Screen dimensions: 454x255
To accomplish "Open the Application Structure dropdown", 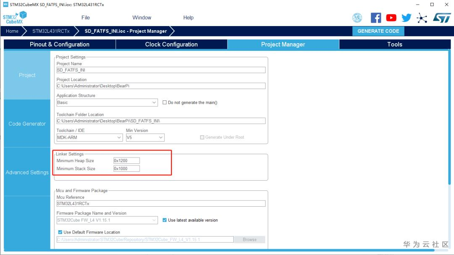I will click(x=107, y=103).
